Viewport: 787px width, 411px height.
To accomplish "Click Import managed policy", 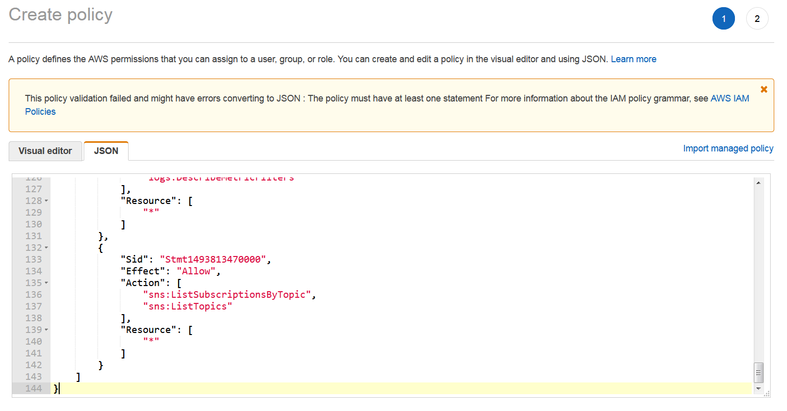I will tap(728, 148).
